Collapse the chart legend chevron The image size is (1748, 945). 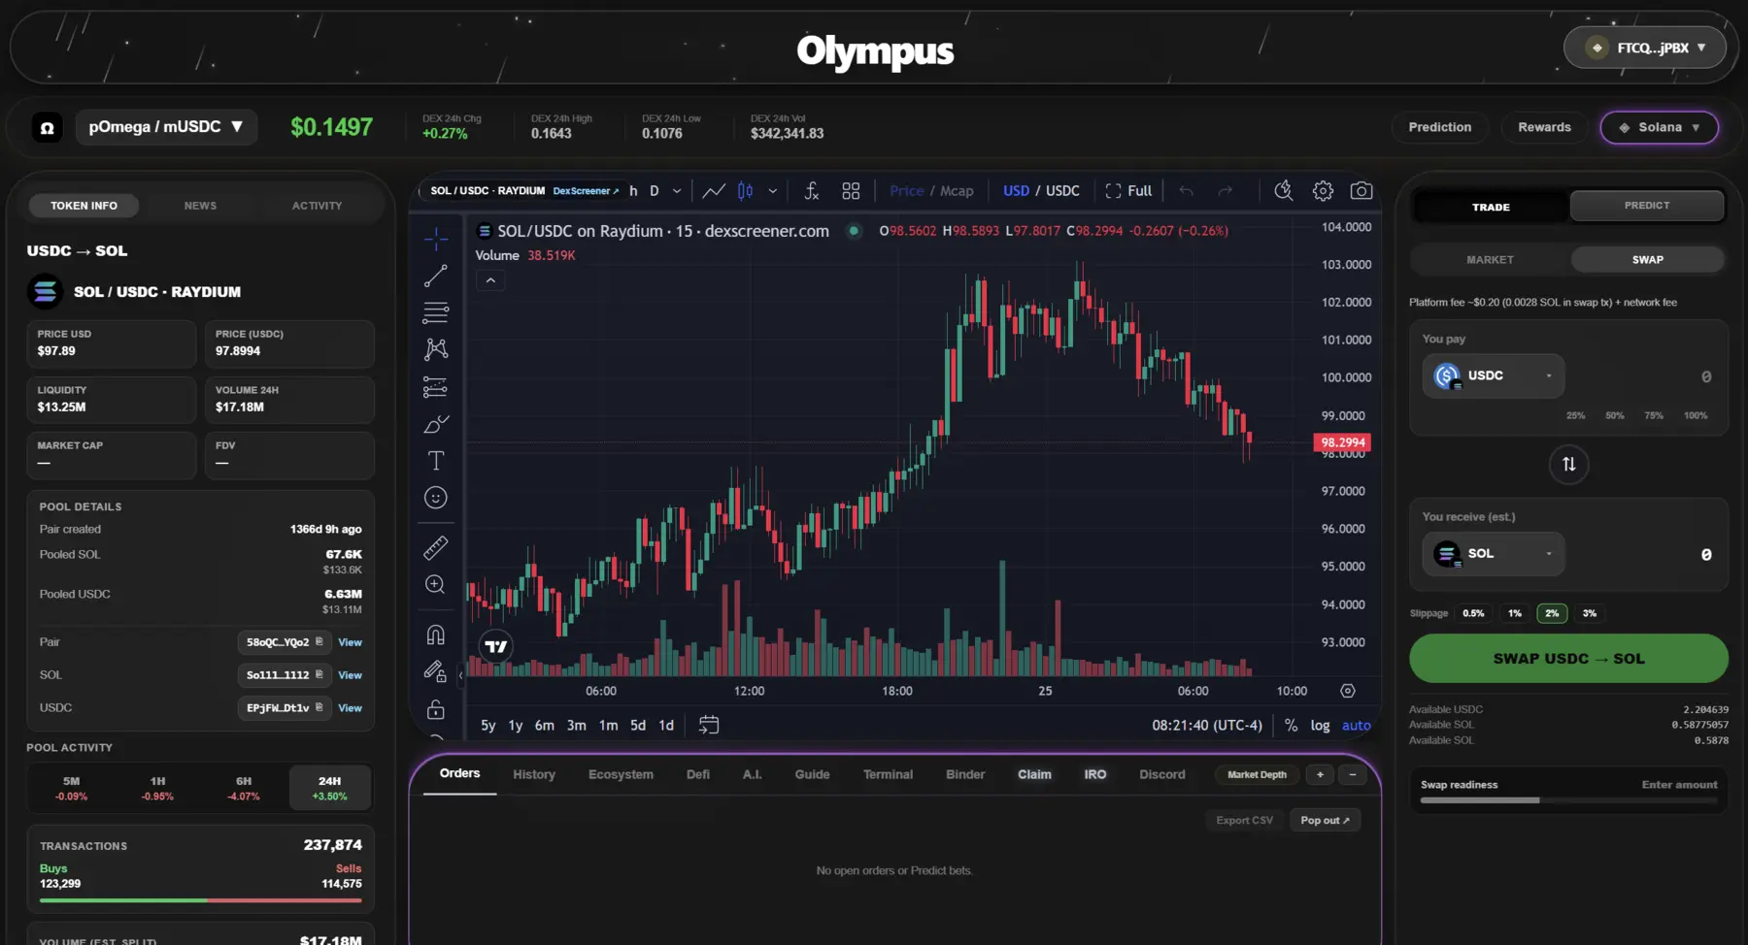[490, 280]
